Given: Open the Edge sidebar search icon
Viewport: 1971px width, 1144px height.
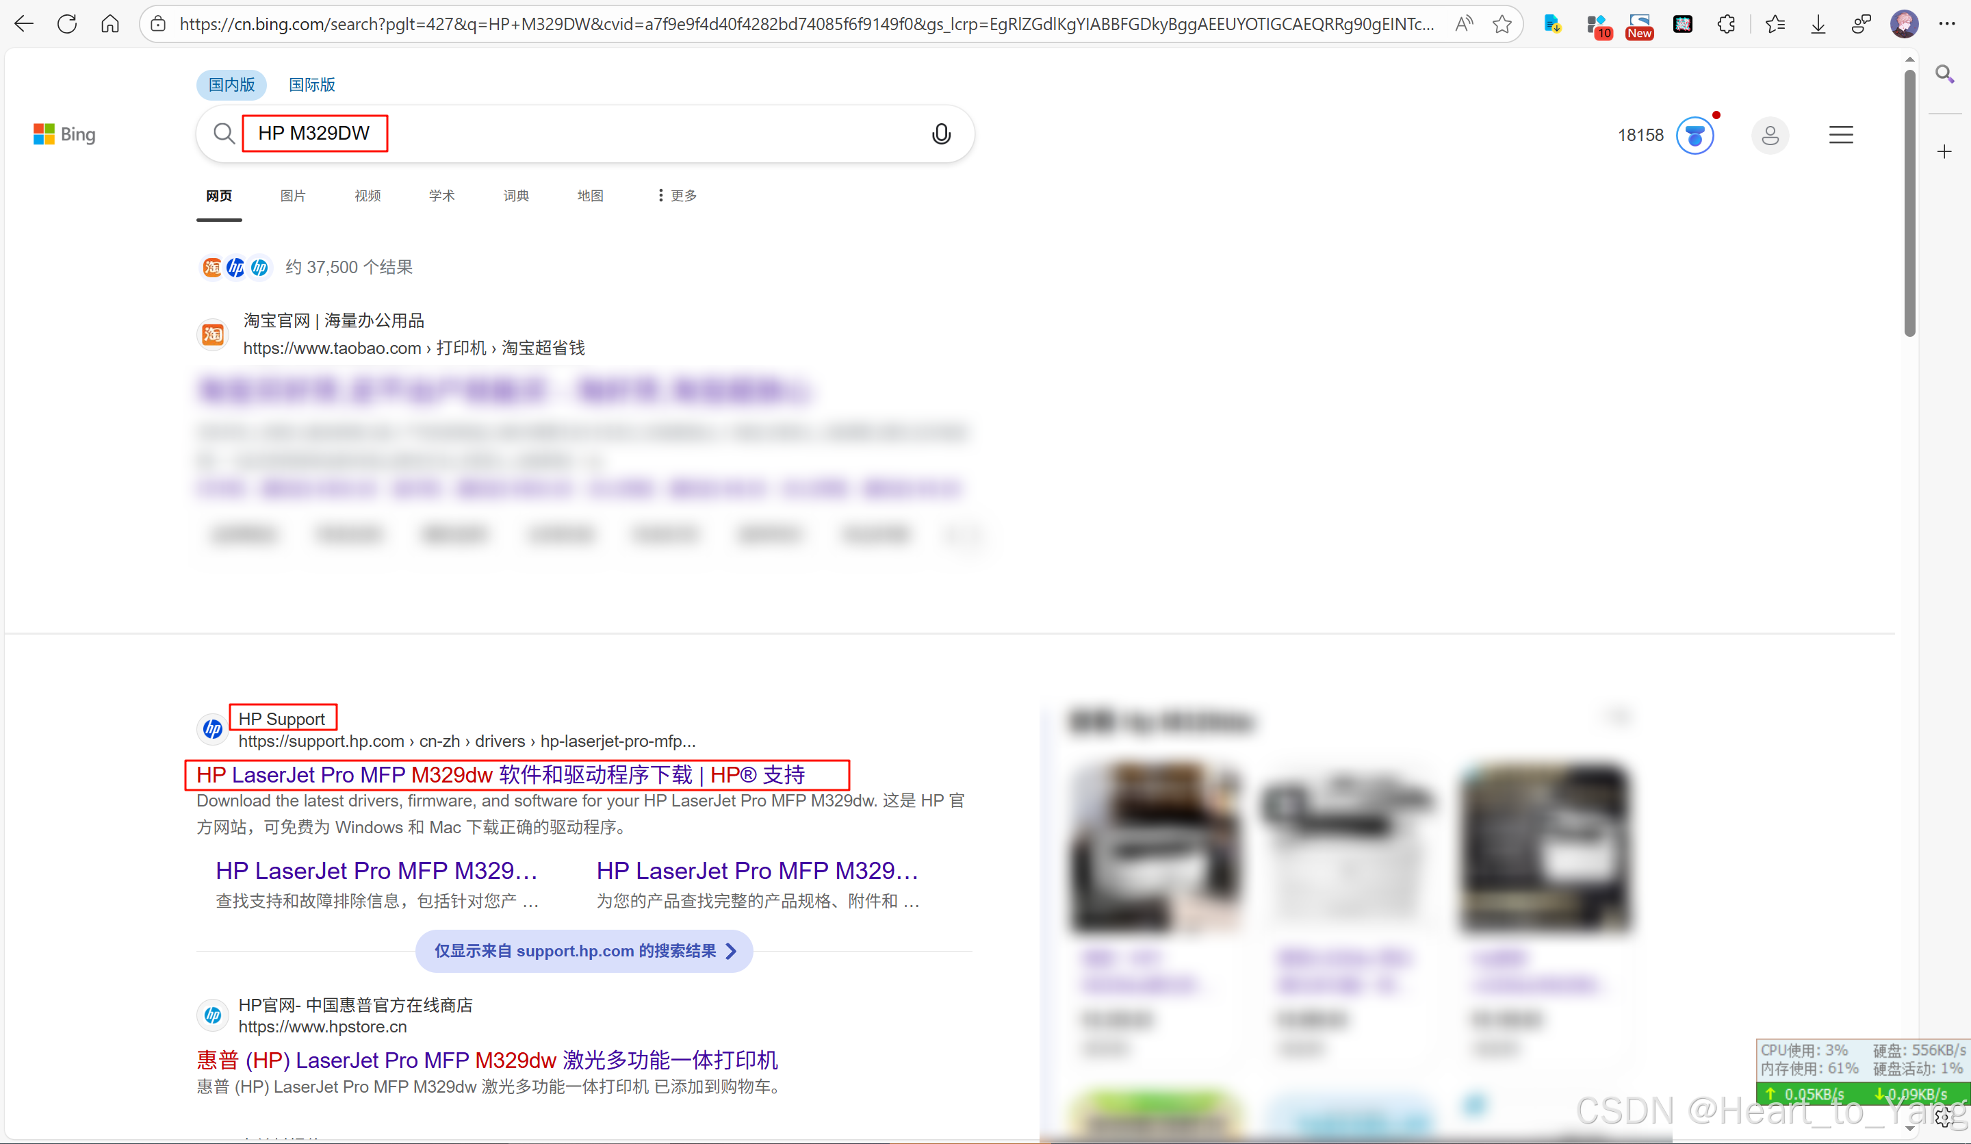Looking at the screenshot, I should point(1944,75).
